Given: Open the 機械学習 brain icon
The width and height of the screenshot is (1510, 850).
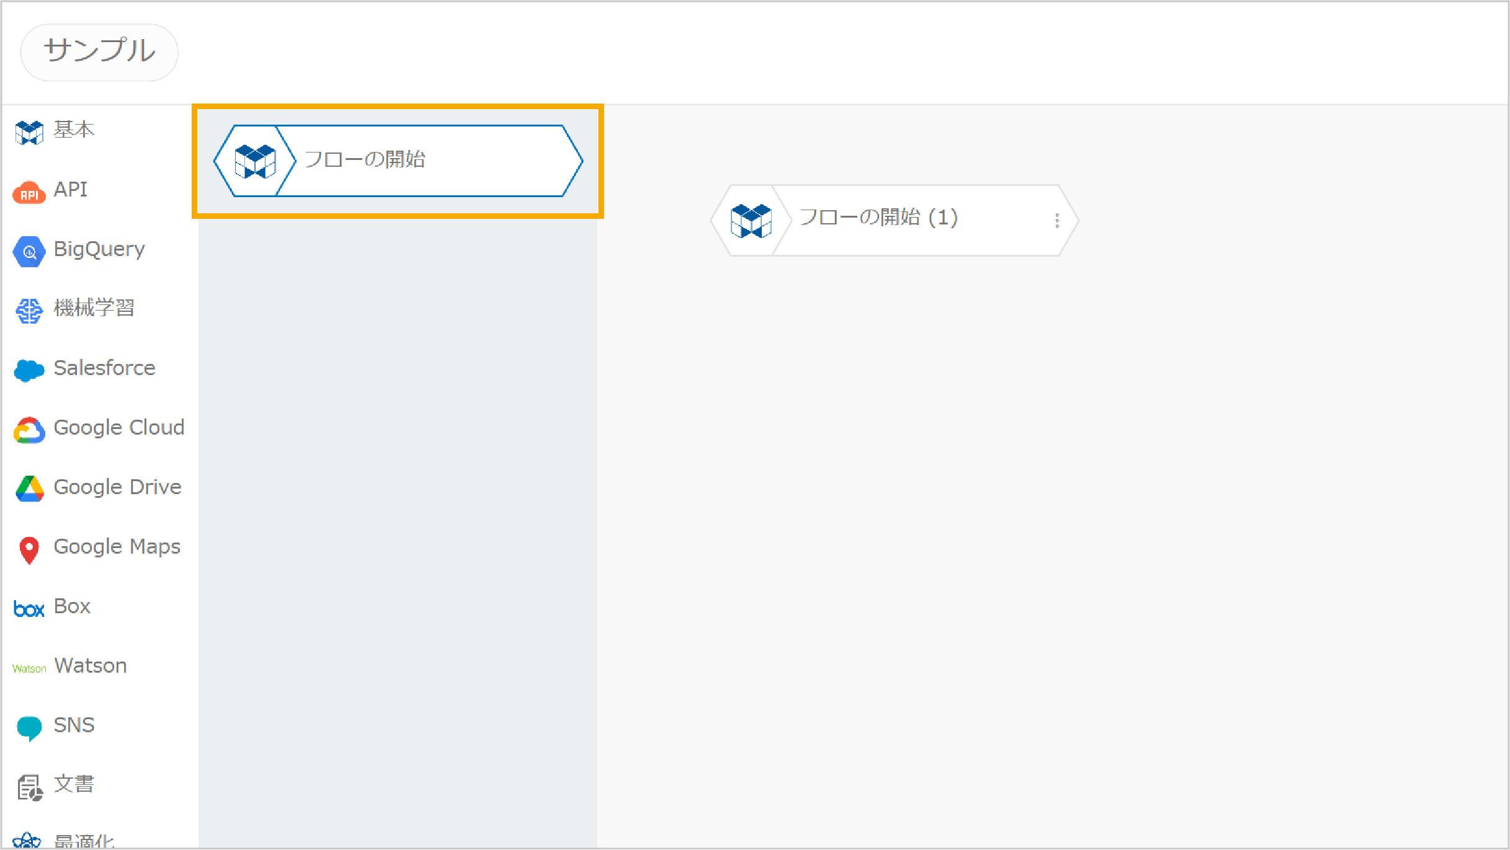Looking at the screenshot, I should [x=29, y=311].
